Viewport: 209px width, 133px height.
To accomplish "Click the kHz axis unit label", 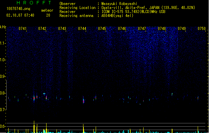I will [3, 27].
